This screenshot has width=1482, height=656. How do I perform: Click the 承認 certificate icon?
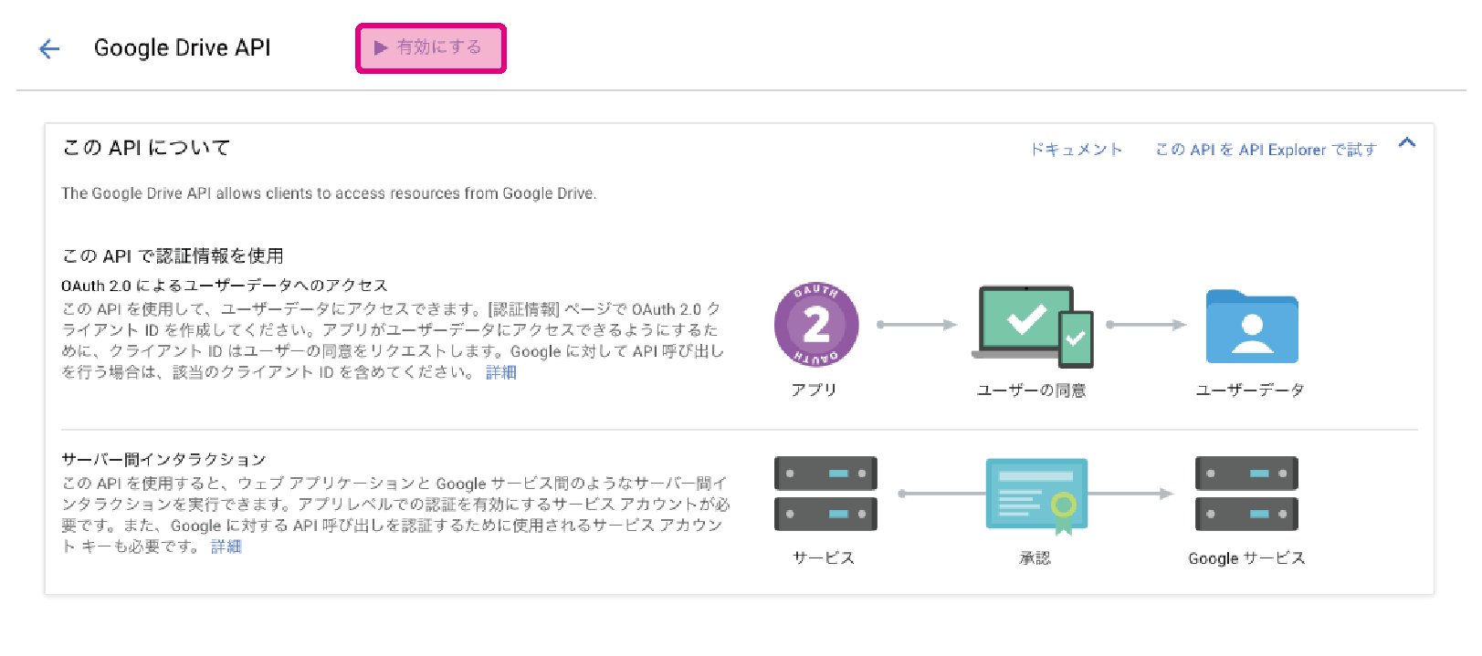pos(1037,495)
